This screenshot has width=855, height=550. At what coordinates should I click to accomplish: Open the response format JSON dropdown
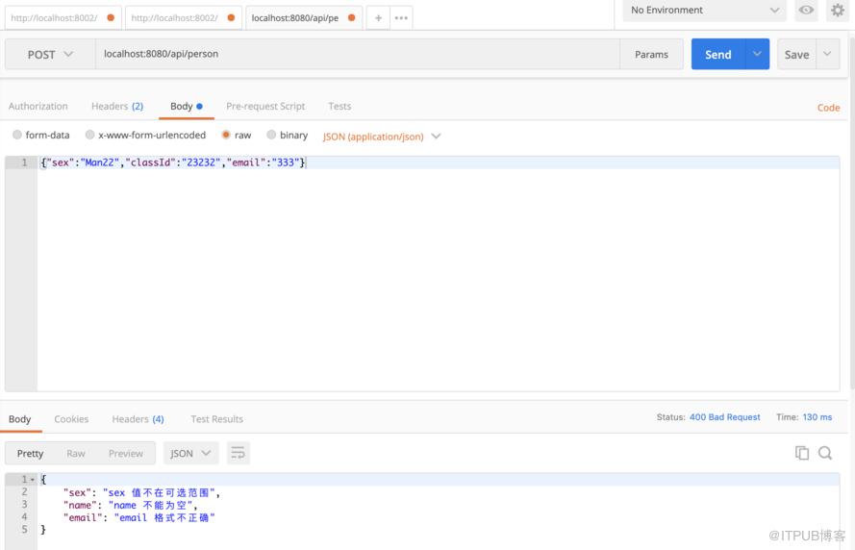190,453
